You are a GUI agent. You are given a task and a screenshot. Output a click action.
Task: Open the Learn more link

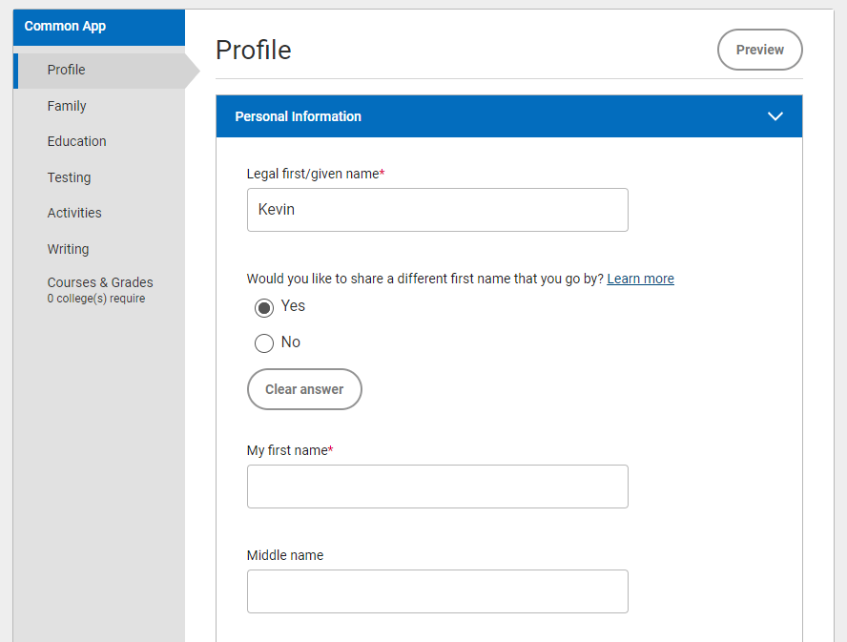click(640, 279)
